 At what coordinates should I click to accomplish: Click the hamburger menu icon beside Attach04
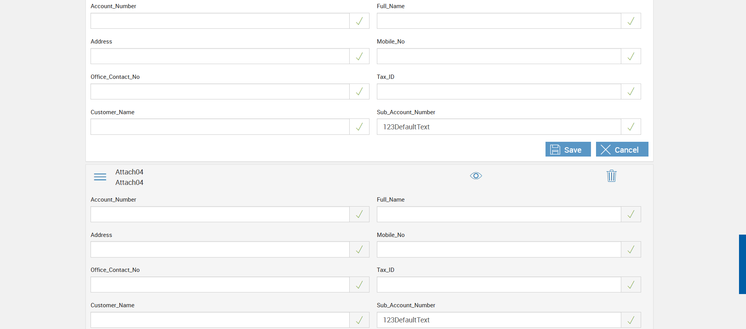tap(100, 177)
